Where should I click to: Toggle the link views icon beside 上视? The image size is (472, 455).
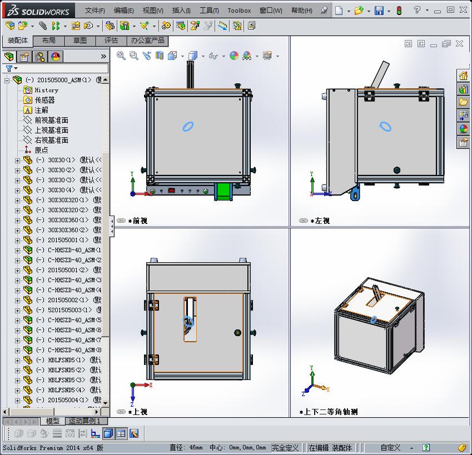[x=121, y=412]
